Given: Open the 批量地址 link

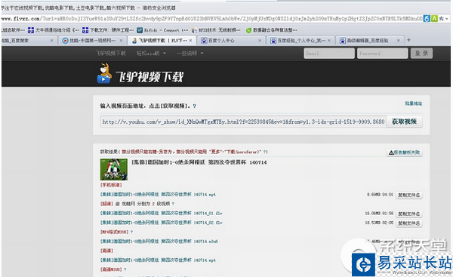Looking at the screenshot, I should [414, 103].
